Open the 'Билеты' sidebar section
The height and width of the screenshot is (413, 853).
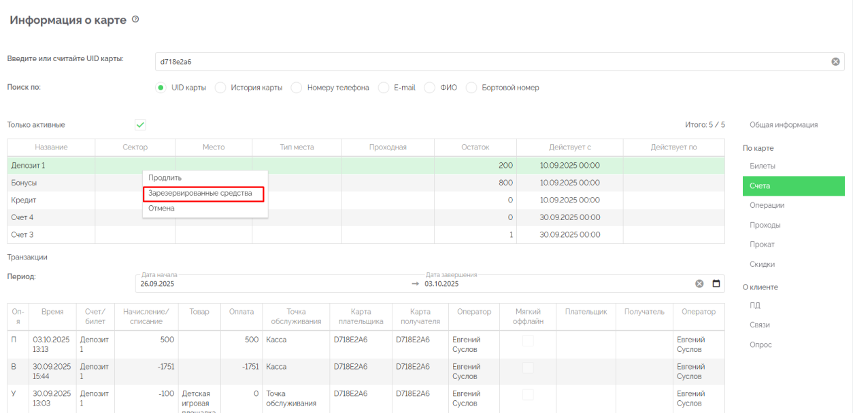click(x=763, y=166)
